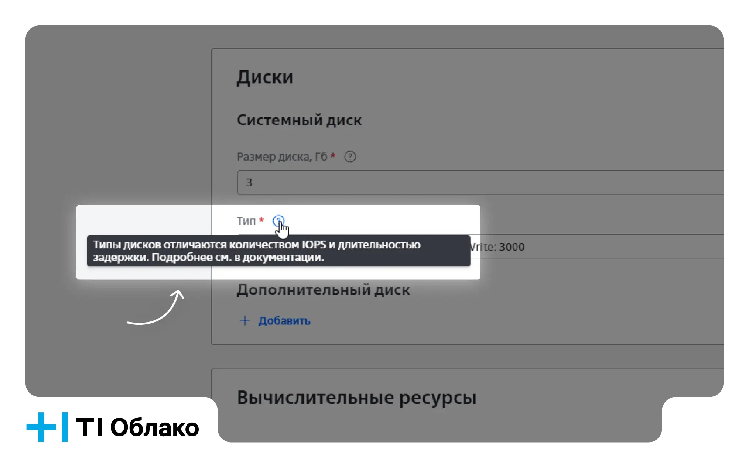
Task: Add an additional disk via Добавить
Action: coord(284,321)
